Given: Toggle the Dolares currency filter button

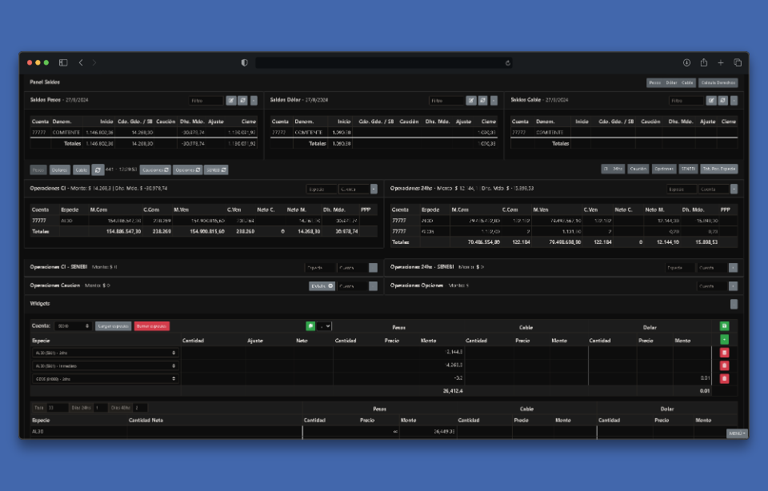Looking at the screenshot, I should pos(60,170).
